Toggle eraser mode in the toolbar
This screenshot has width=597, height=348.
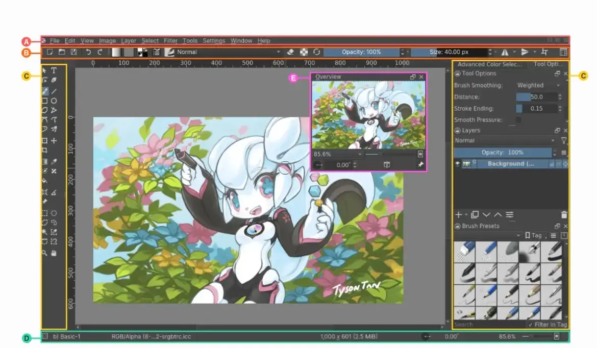tap(290, 52)
